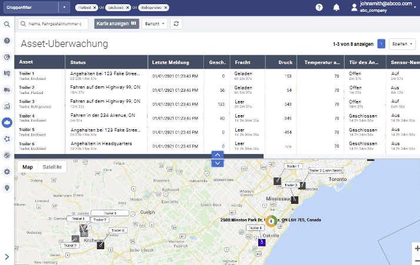Sort by the Letzte Meldung column header

(175, 62)
